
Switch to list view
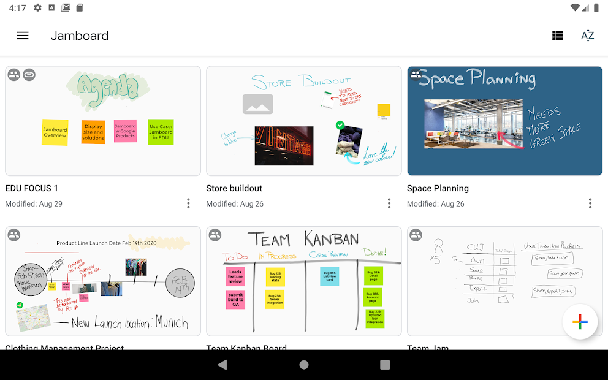click(x=557, y=36)
